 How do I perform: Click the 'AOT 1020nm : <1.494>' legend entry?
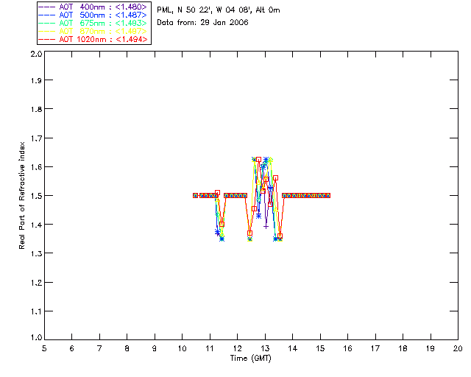tap(93, 39)
